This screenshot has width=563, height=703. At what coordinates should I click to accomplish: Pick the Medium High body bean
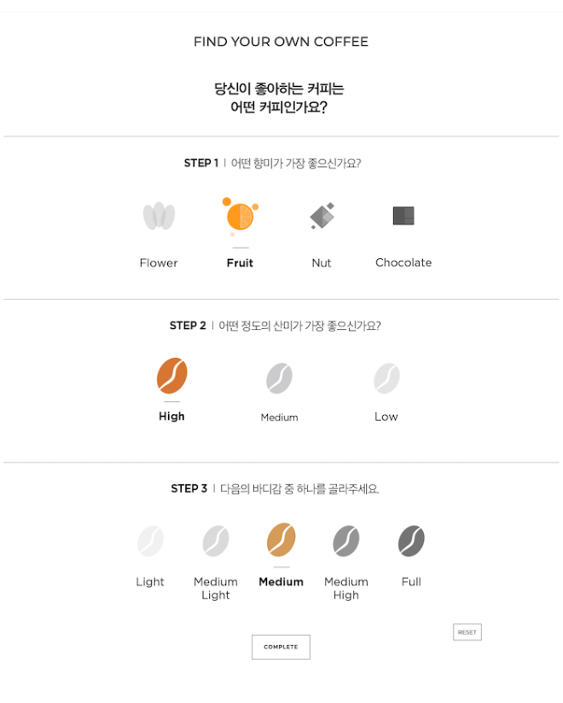click(346, 541)
